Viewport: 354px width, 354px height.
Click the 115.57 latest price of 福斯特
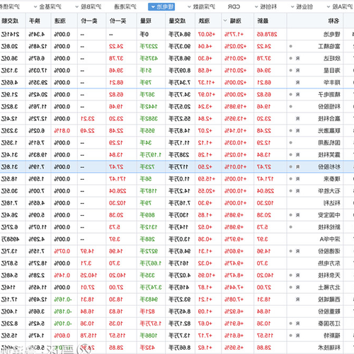[x=265, y=336]
